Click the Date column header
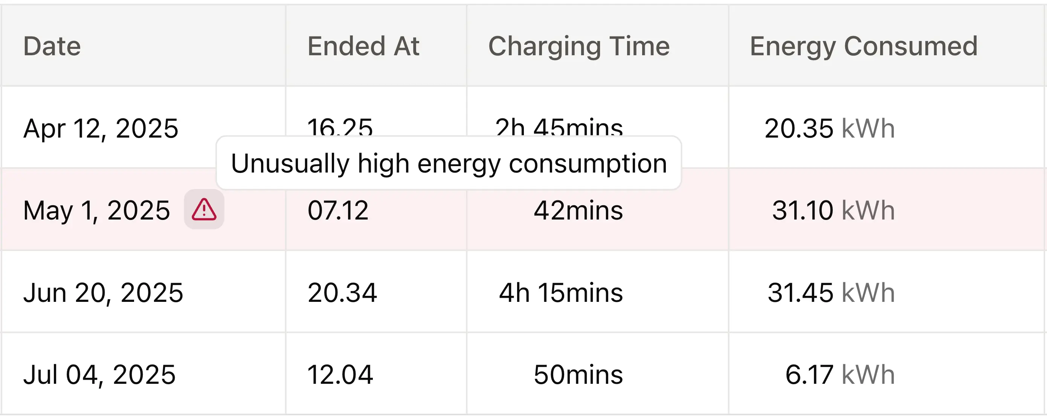Viewport: 1047px width, 418px height. 52,46
